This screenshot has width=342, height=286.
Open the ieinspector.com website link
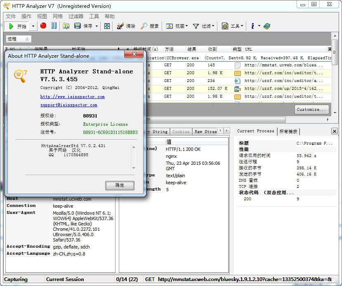[x=73, y=97]
